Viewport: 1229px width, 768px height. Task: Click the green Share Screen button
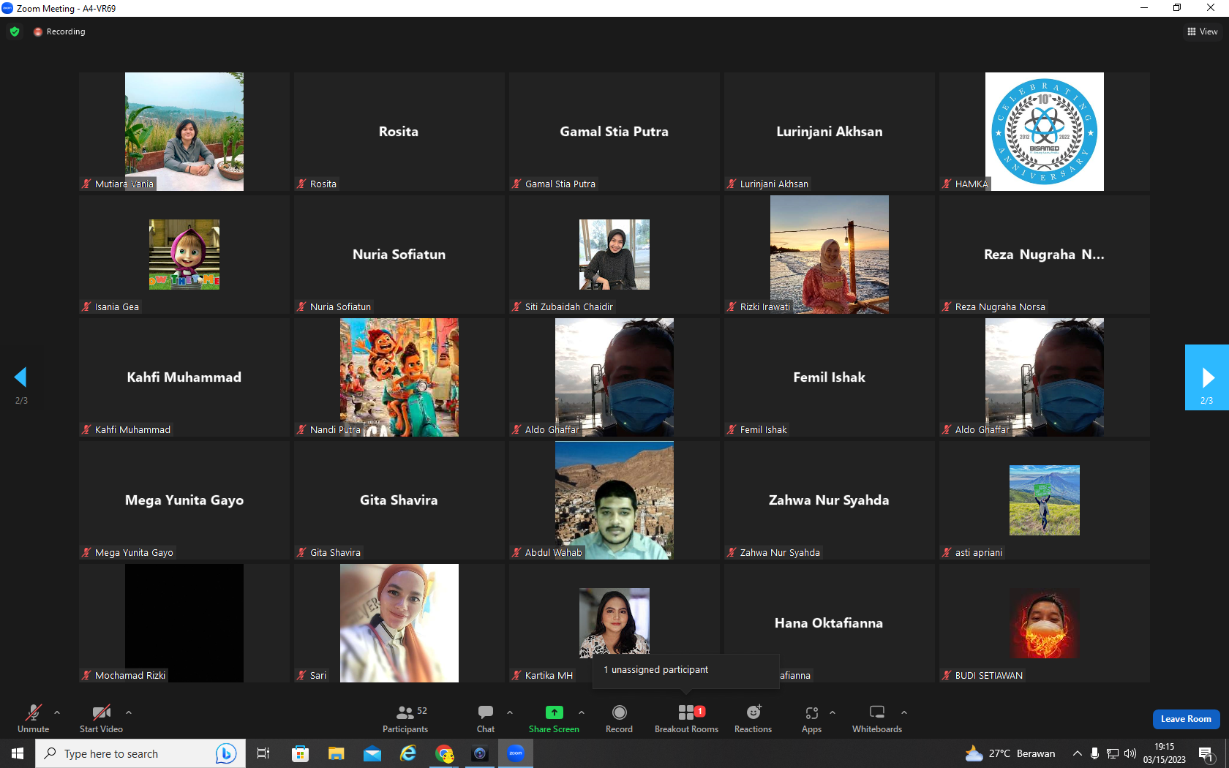554,718
